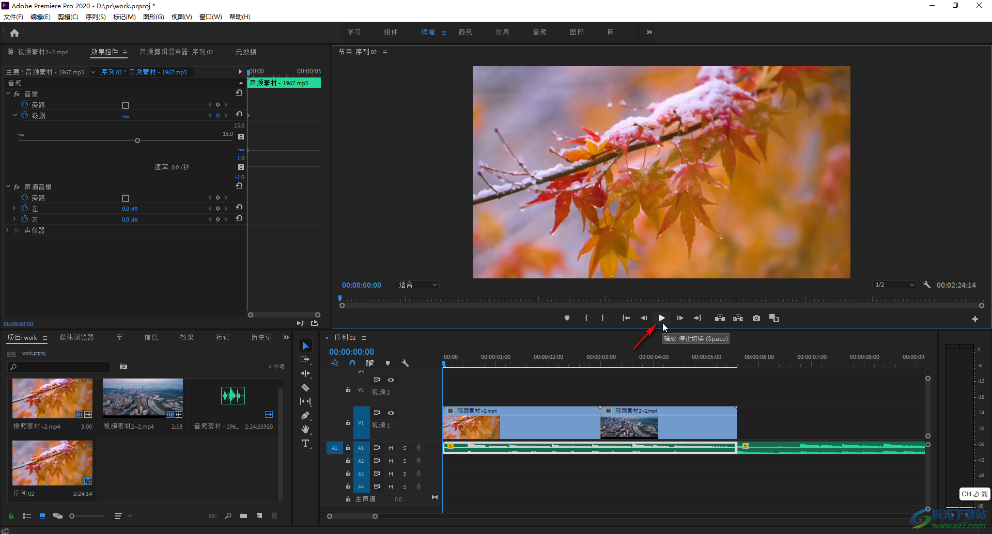Image resolution: width=992 pixels, height=534 pixels.
Task: Select 视频素材2~2.mp4 thumbnail in project
Action: tap(143, 398)
